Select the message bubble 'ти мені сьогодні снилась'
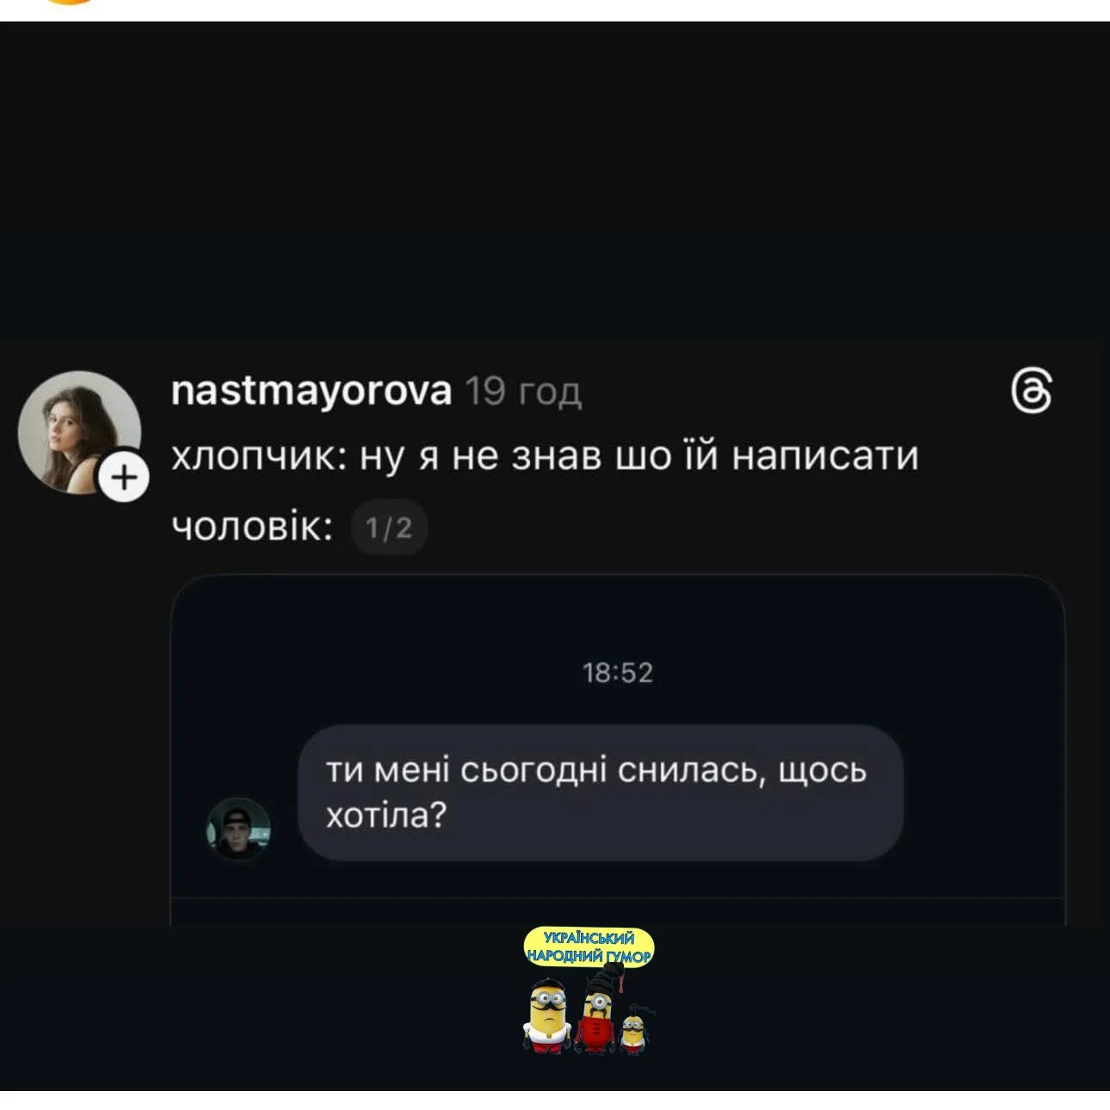Screen dimensions: 1110x1110 (x=601, y=792)
